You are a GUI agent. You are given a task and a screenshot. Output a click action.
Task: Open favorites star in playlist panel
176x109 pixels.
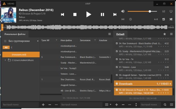165,34
